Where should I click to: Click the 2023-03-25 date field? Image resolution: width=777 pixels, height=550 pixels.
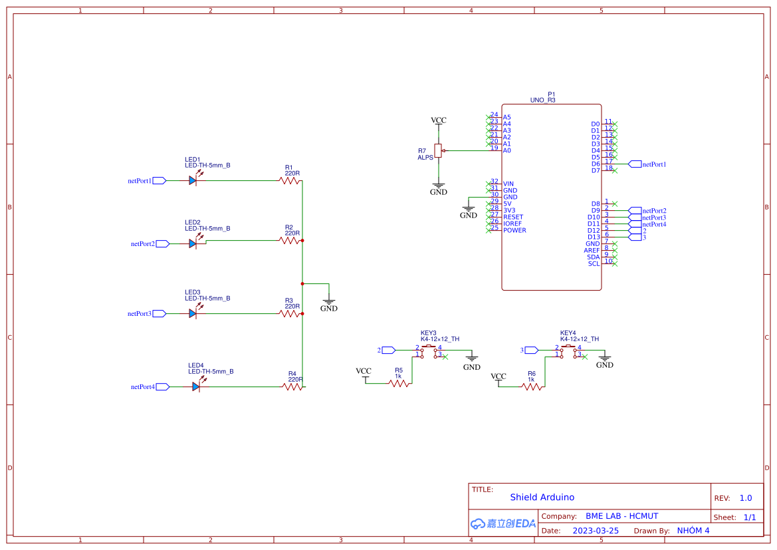(x=596, y=531)
